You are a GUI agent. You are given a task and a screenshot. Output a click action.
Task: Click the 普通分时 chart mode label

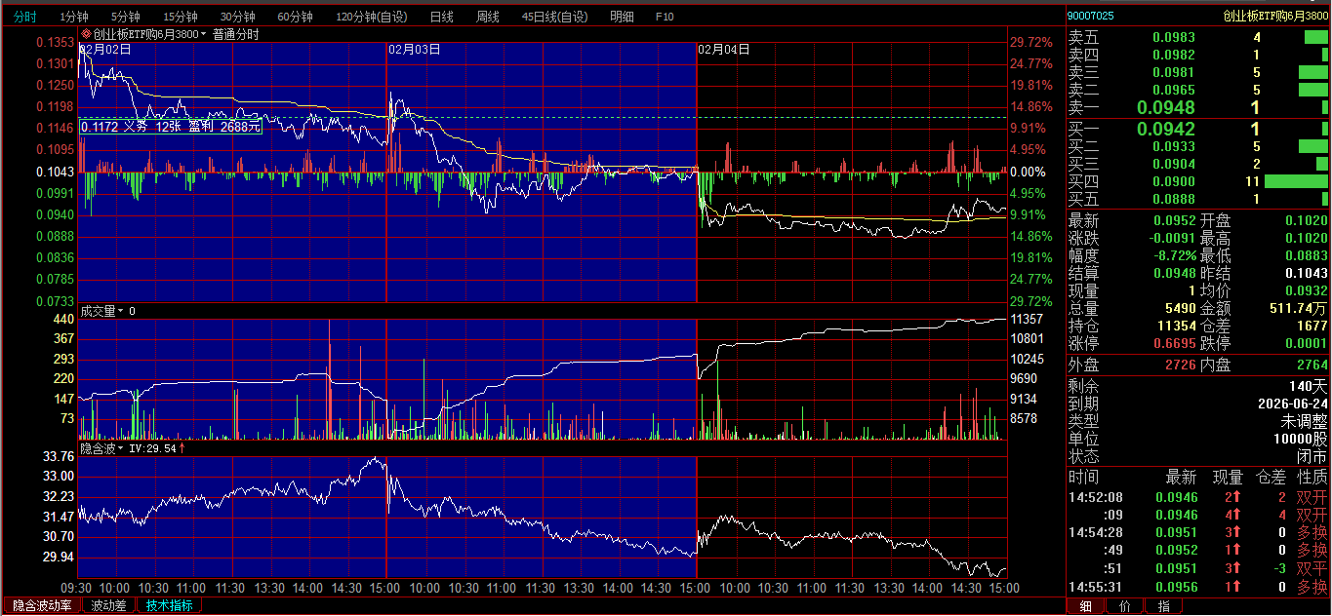click(x=236, y=34)
